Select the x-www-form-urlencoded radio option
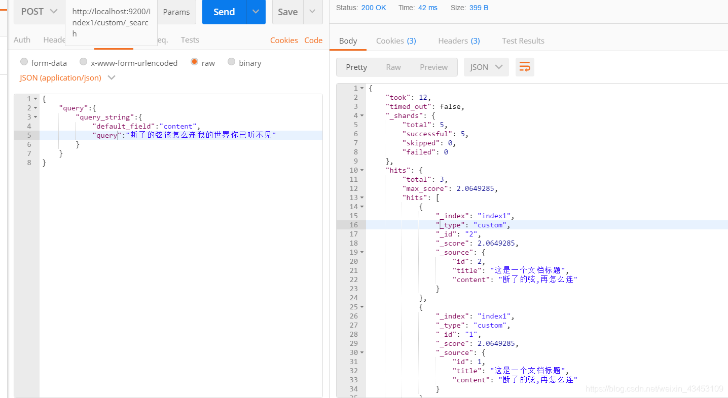 point(84,62)
